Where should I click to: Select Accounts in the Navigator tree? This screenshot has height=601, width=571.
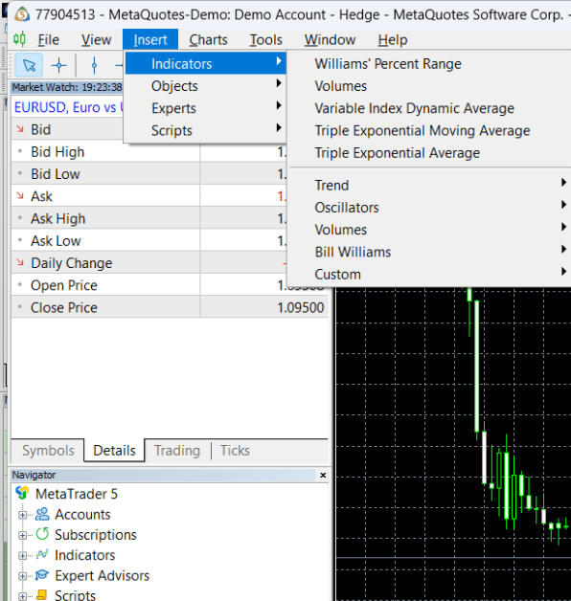[82, 514]
